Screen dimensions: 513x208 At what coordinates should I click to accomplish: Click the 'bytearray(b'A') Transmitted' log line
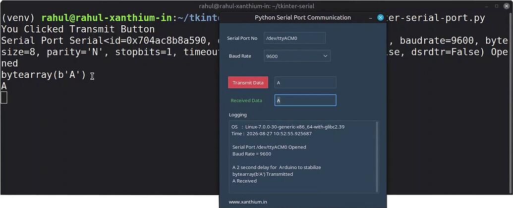(263, 174)
